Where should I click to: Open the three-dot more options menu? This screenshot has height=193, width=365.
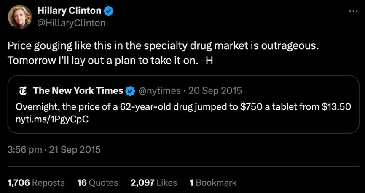[x=352, y=11]
